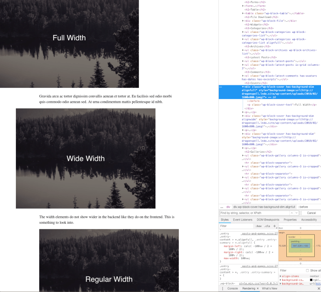
Task: Close the Rendering drawer tab
Action: pyautogui.click(x=258, y=289)
